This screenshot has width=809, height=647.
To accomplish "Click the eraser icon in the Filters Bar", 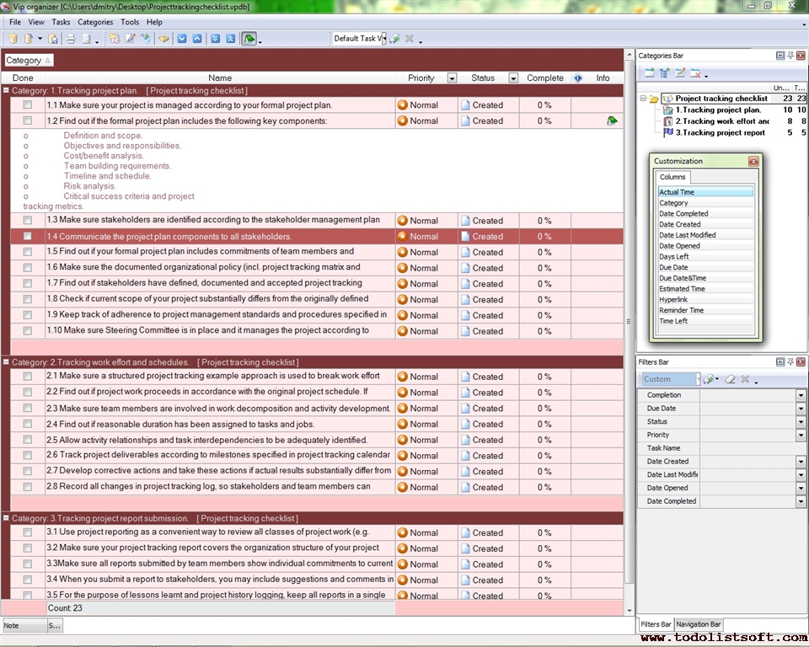I will [730, 380].
